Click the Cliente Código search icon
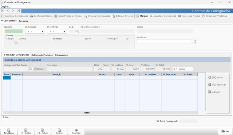The height and width of the screenshot is (135, 233). pyautogui.click(x=16, y=43)
